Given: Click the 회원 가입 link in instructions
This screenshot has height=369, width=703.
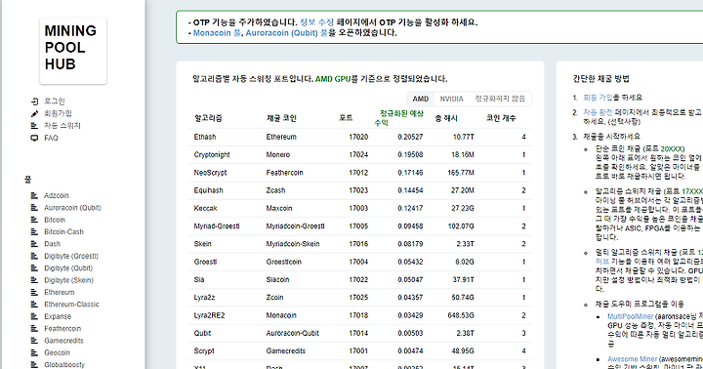Looking at the screenshot, I should (598, 98).
